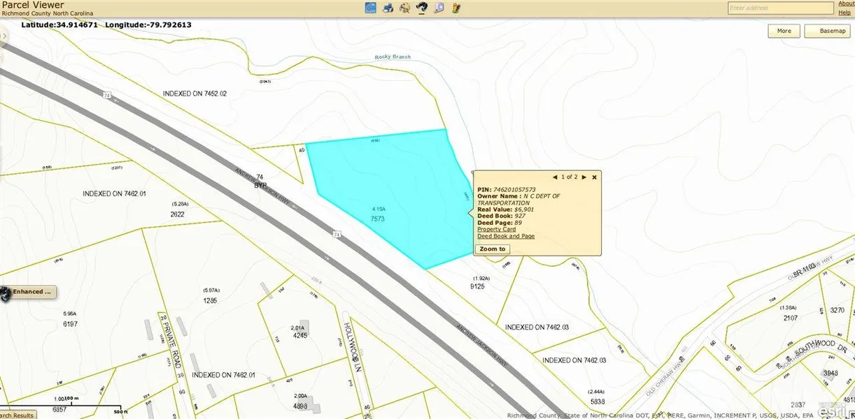Image resolution: width=855 pixels, height=419 pixels.
Task: Expand the Search Results panel
Action: point(17,415)
